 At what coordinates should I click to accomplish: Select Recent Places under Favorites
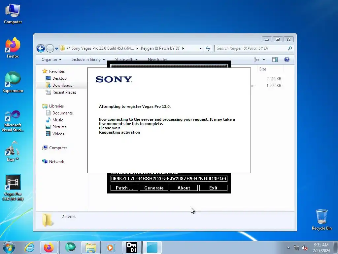(x=64, y=92)
